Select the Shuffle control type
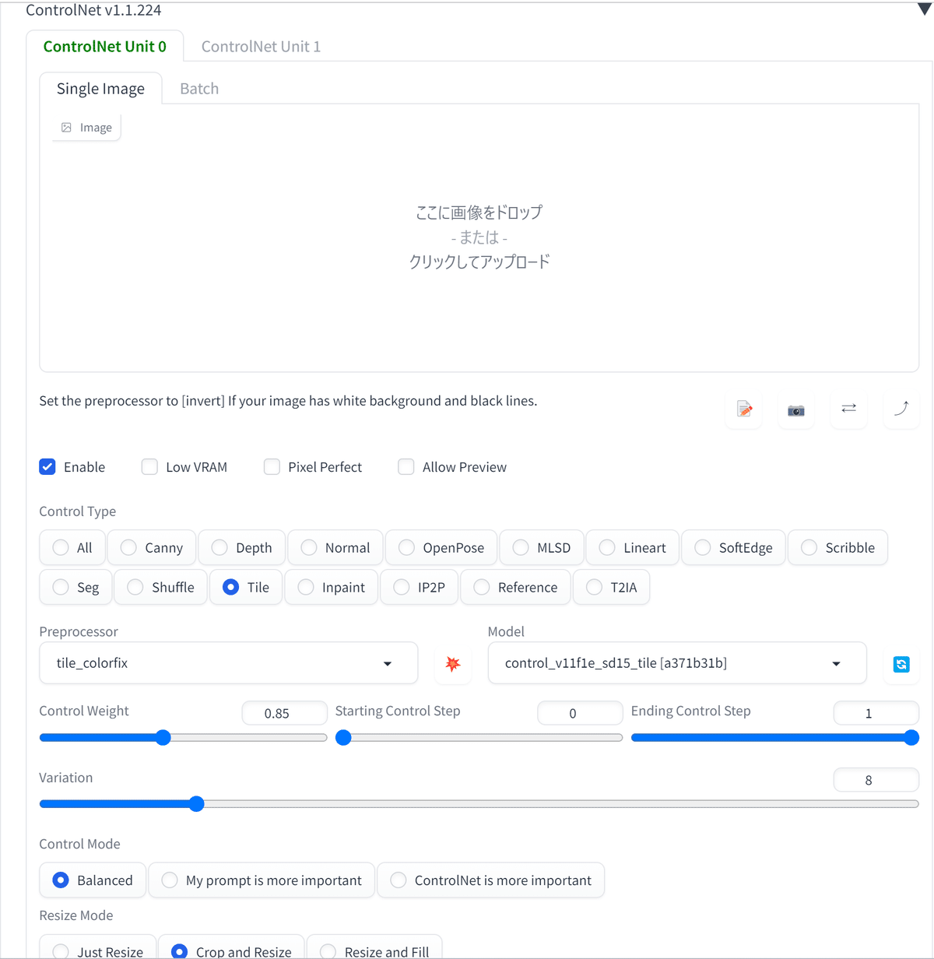 click(x=161, y=587)
